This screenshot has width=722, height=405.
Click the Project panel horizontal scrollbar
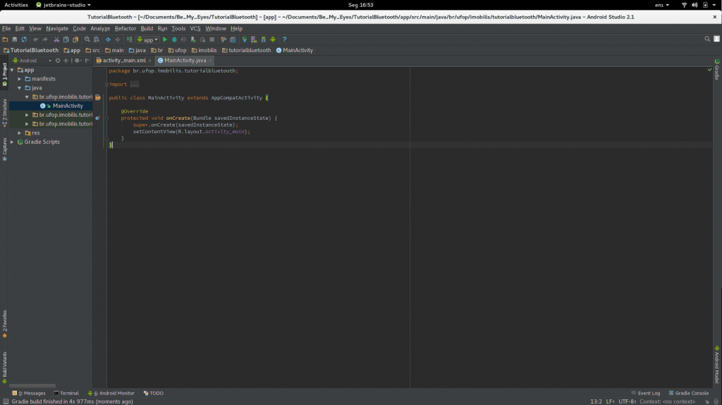[x=32, y=386]
